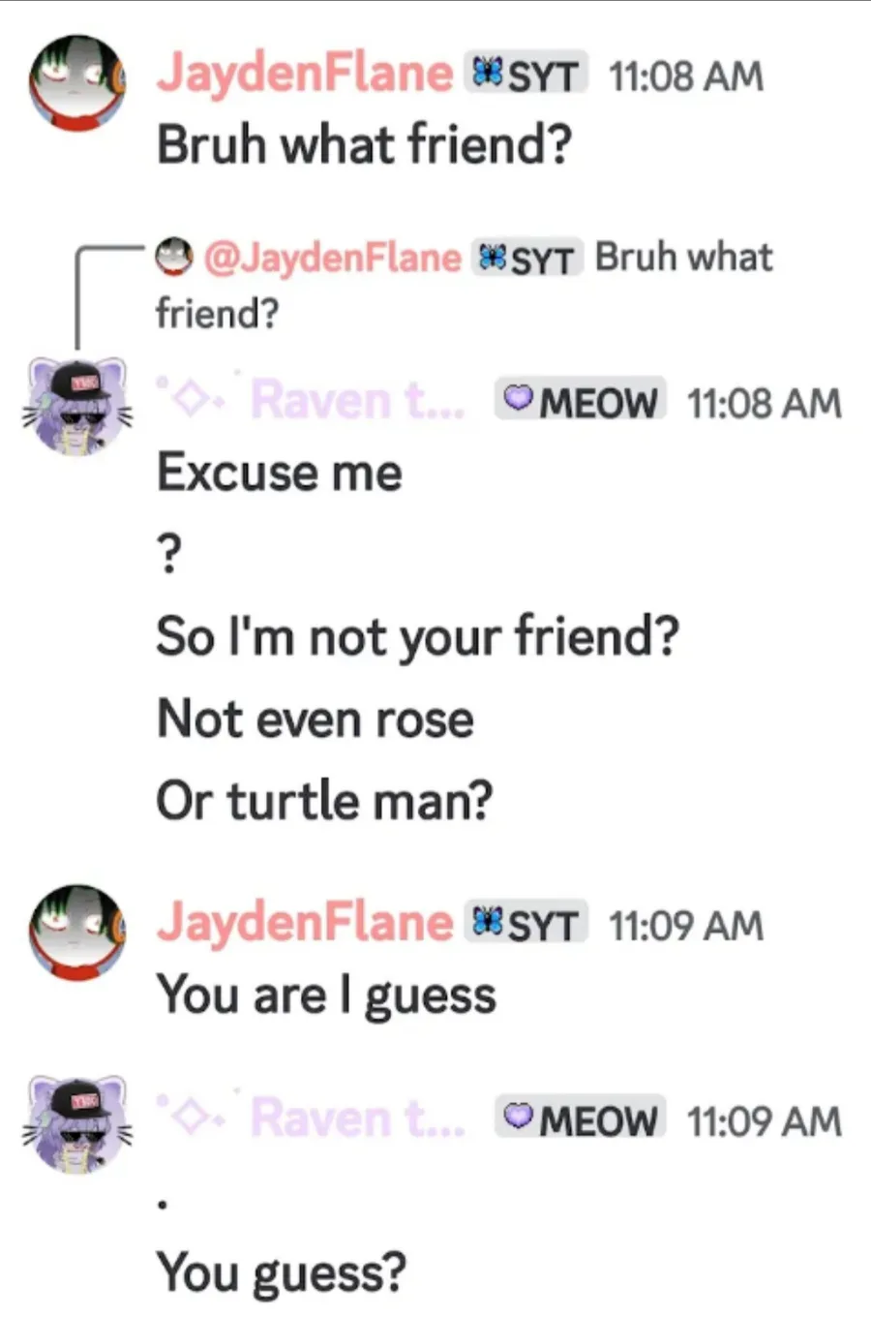
Task: Click the MEOW server tag at 11:09 AM
Action: [x=582, y=1119]
